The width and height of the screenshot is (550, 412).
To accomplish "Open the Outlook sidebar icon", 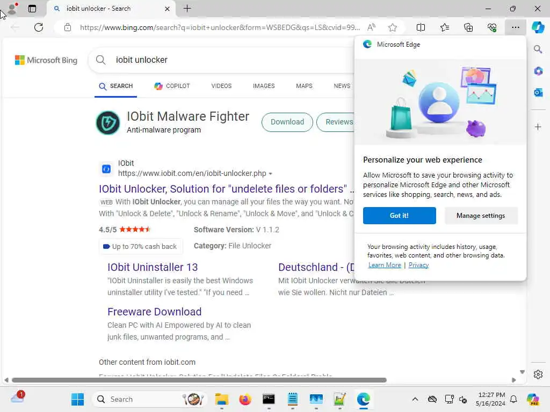I will coord(538,93).
